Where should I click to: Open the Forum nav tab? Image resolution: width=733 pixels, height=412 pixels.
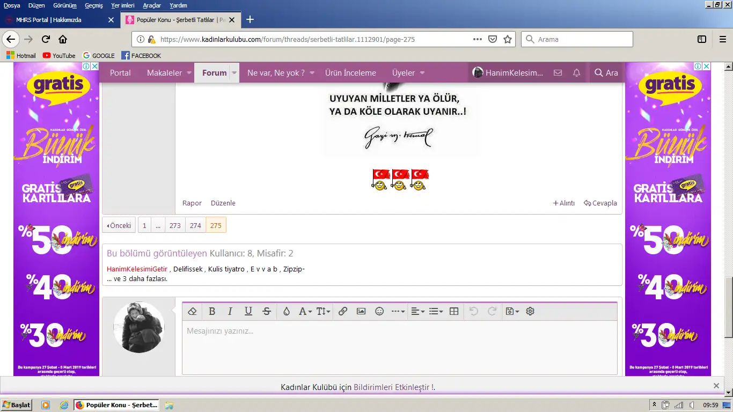click(214, 73)
